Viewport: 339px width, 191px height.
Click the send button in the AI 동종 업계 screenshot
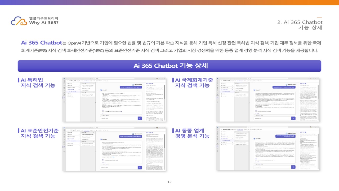click(x=293, y=167)
